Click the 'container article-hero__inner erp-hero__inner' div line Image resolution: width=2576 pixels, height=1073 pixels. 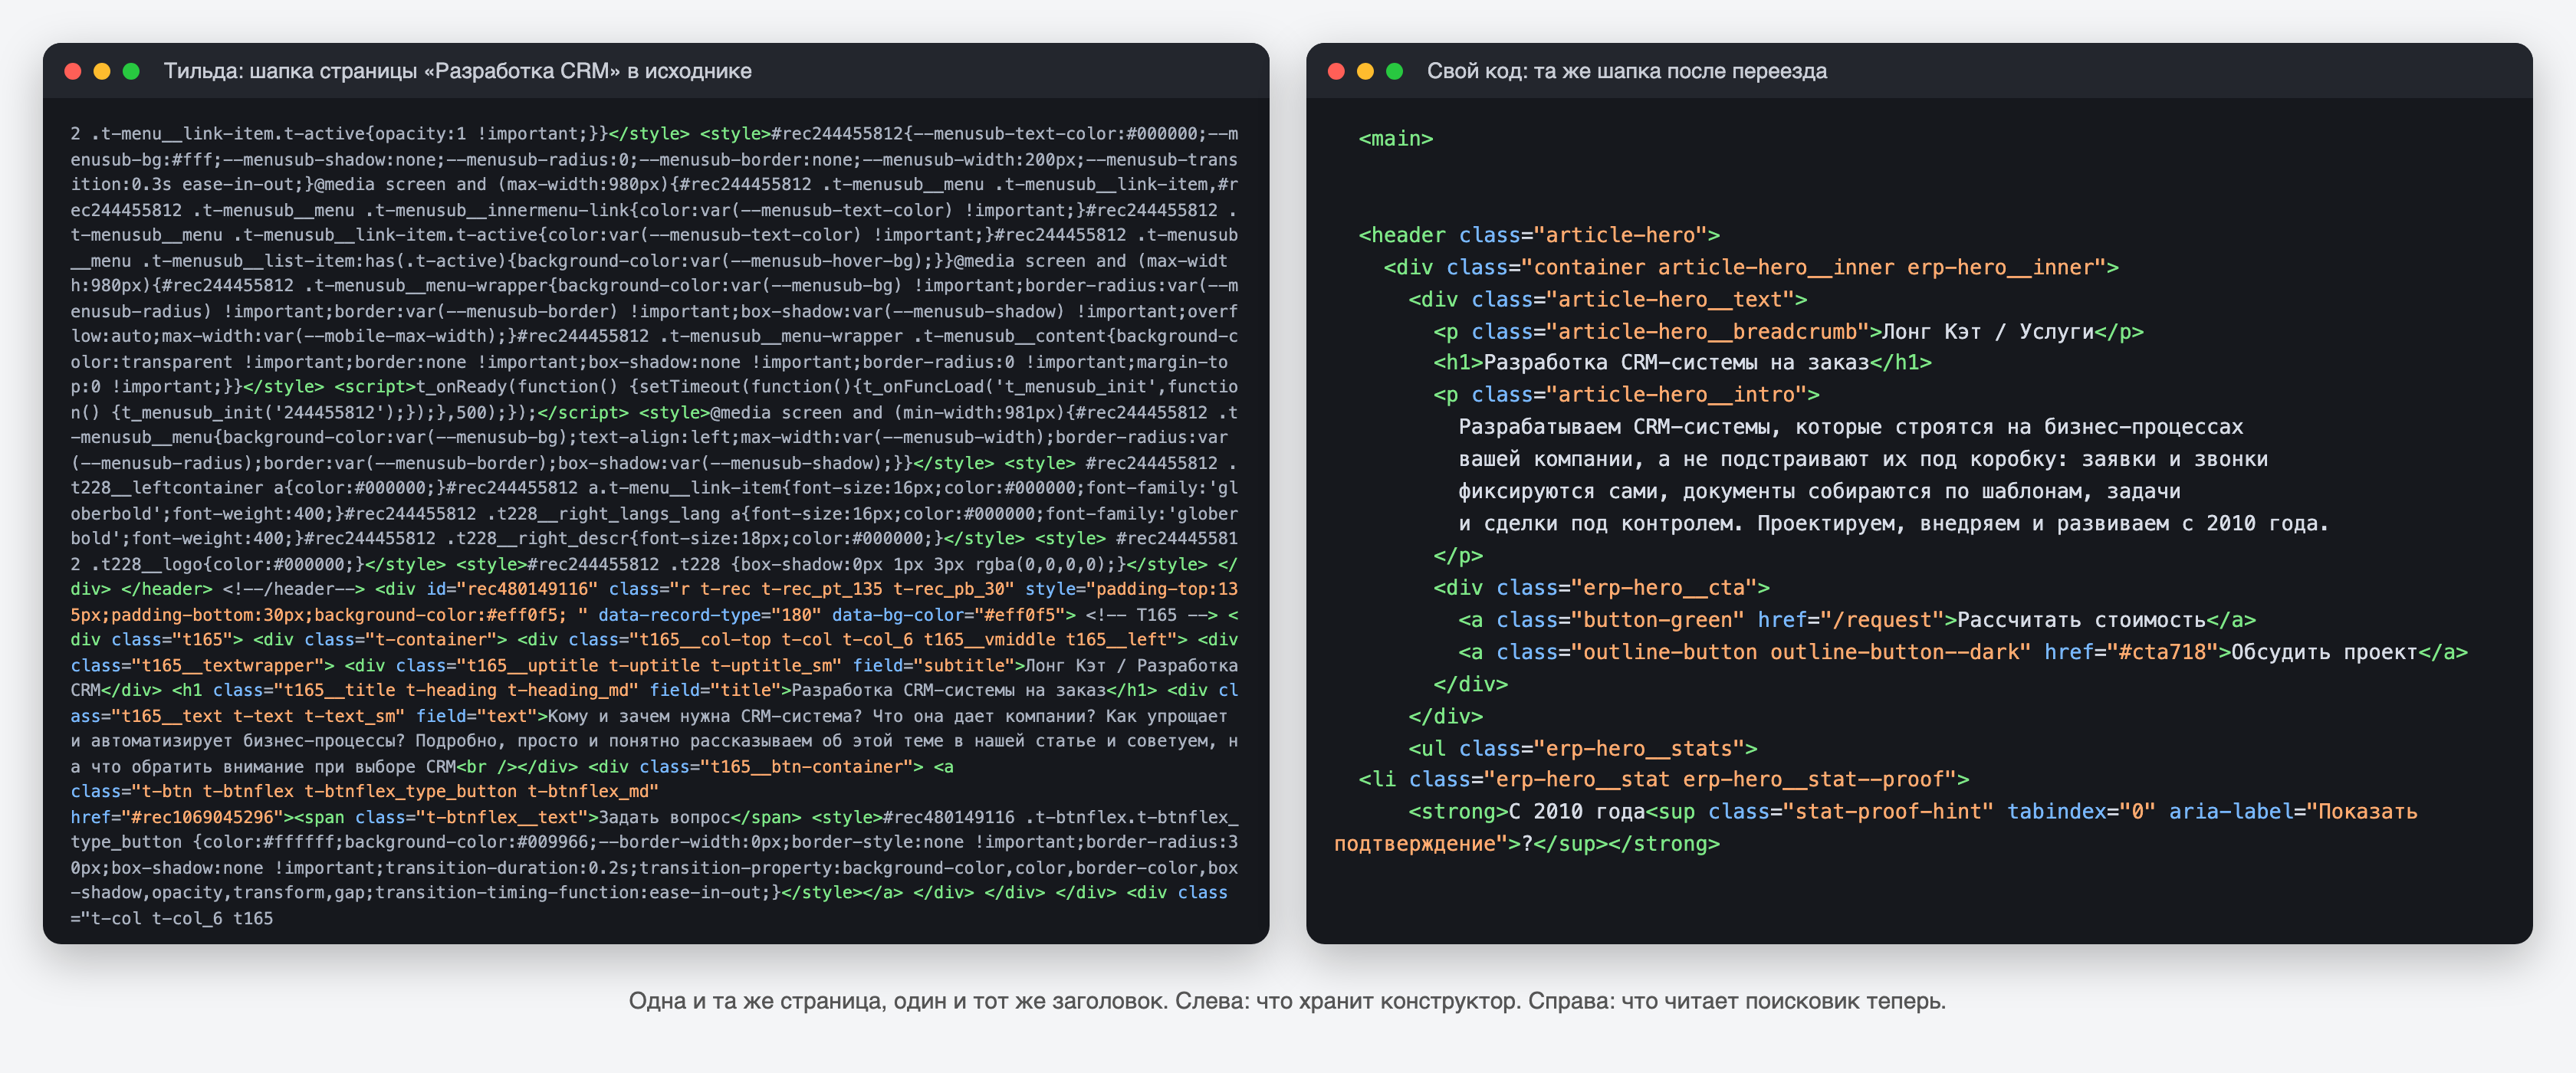tap(1751, 267)
